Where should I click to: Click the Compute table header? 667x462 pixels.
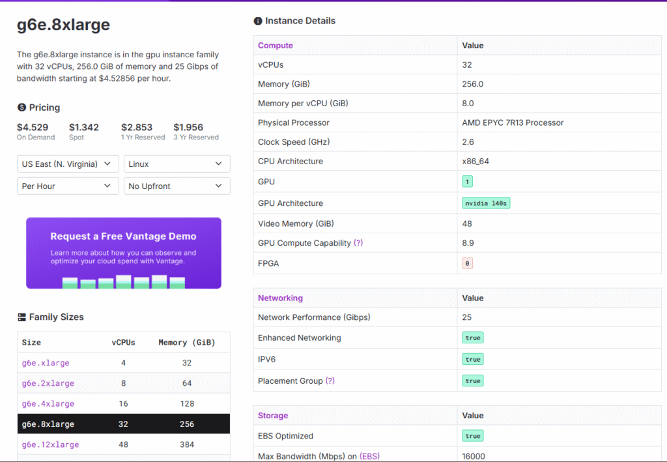(276, 46)
